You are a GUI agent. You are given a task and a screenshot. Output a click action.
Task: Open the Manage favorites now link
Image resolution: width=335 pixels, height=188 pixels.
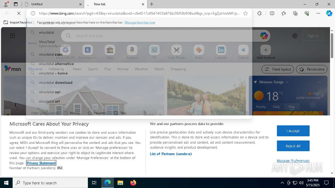[140, 22]
